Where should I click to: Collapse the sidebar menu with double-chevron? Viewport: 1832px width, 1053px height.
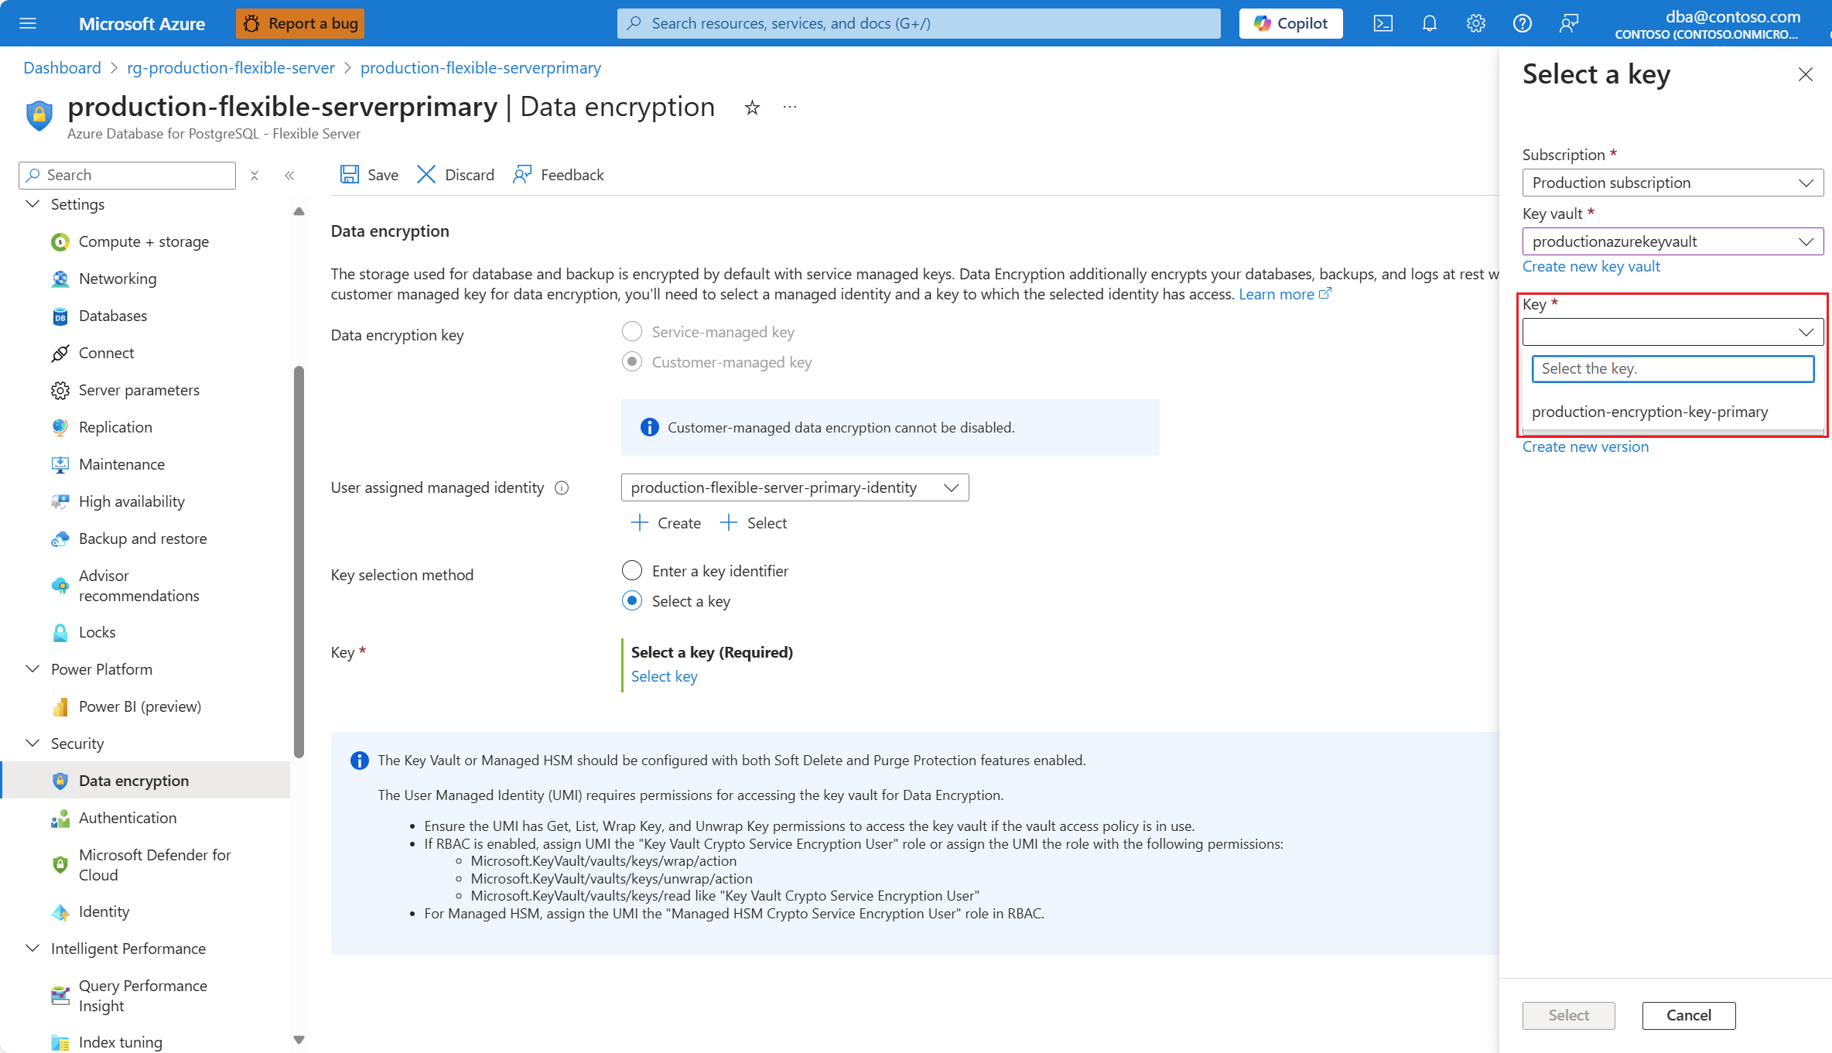tap(289, 176)
